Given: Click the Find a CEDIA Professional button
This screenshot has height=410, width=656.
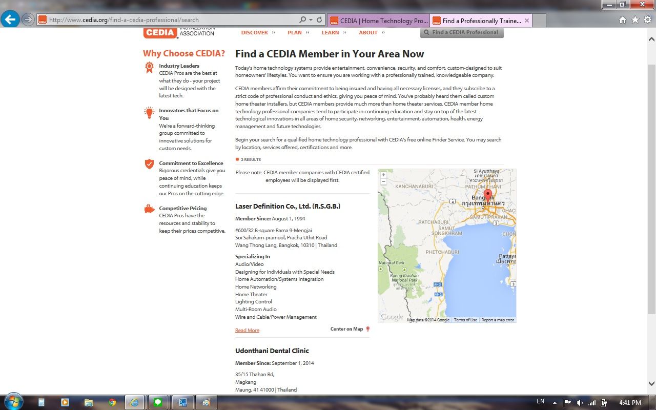Looking at the screenshot, I should pyautogui.click(x=462, y=32).
